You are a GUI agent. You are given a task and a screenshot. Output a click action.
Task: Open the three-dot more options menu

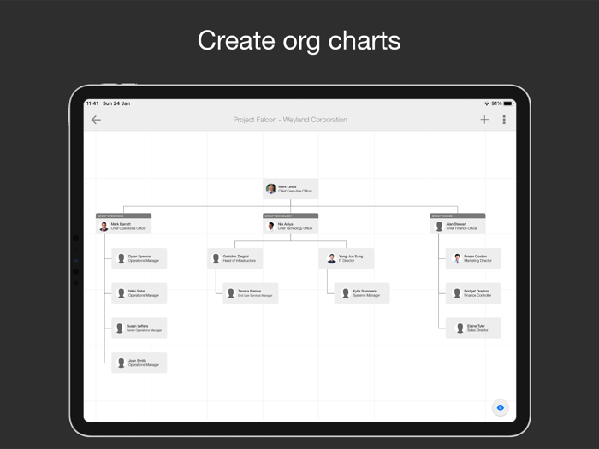pyautogui.click(x=504, y=120)
